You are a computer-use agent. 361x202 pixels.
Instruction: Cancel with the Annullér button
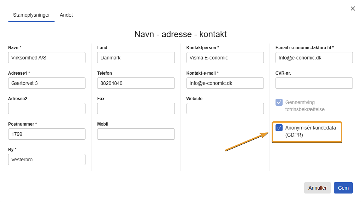pos(317,188)
